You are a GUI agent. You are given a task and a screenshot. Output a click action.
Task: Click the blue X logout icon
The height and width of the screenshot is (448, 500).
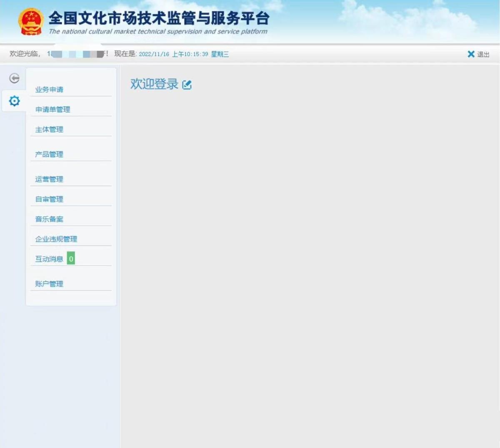pos(471,54)
